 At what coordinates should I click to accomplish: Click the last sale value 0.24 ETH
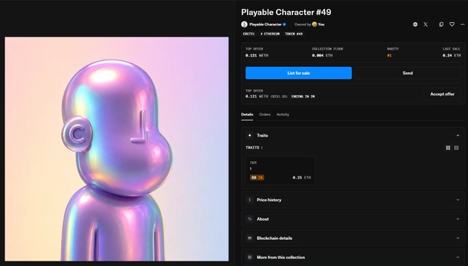click(451, 56)
